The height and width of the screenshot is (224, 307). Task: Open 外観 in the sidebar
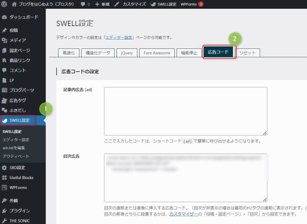(x=14, y=201)
